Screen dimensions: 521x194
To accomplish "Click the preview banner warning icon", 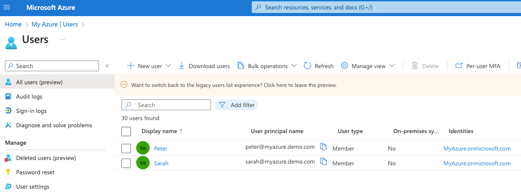I will point(124,85).
